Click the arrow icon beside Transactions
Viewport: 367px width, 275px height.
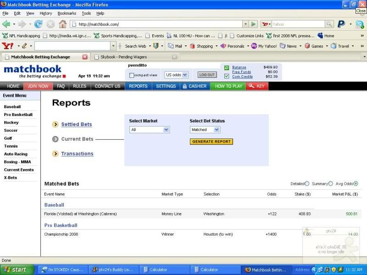click(x=55, y=154)
